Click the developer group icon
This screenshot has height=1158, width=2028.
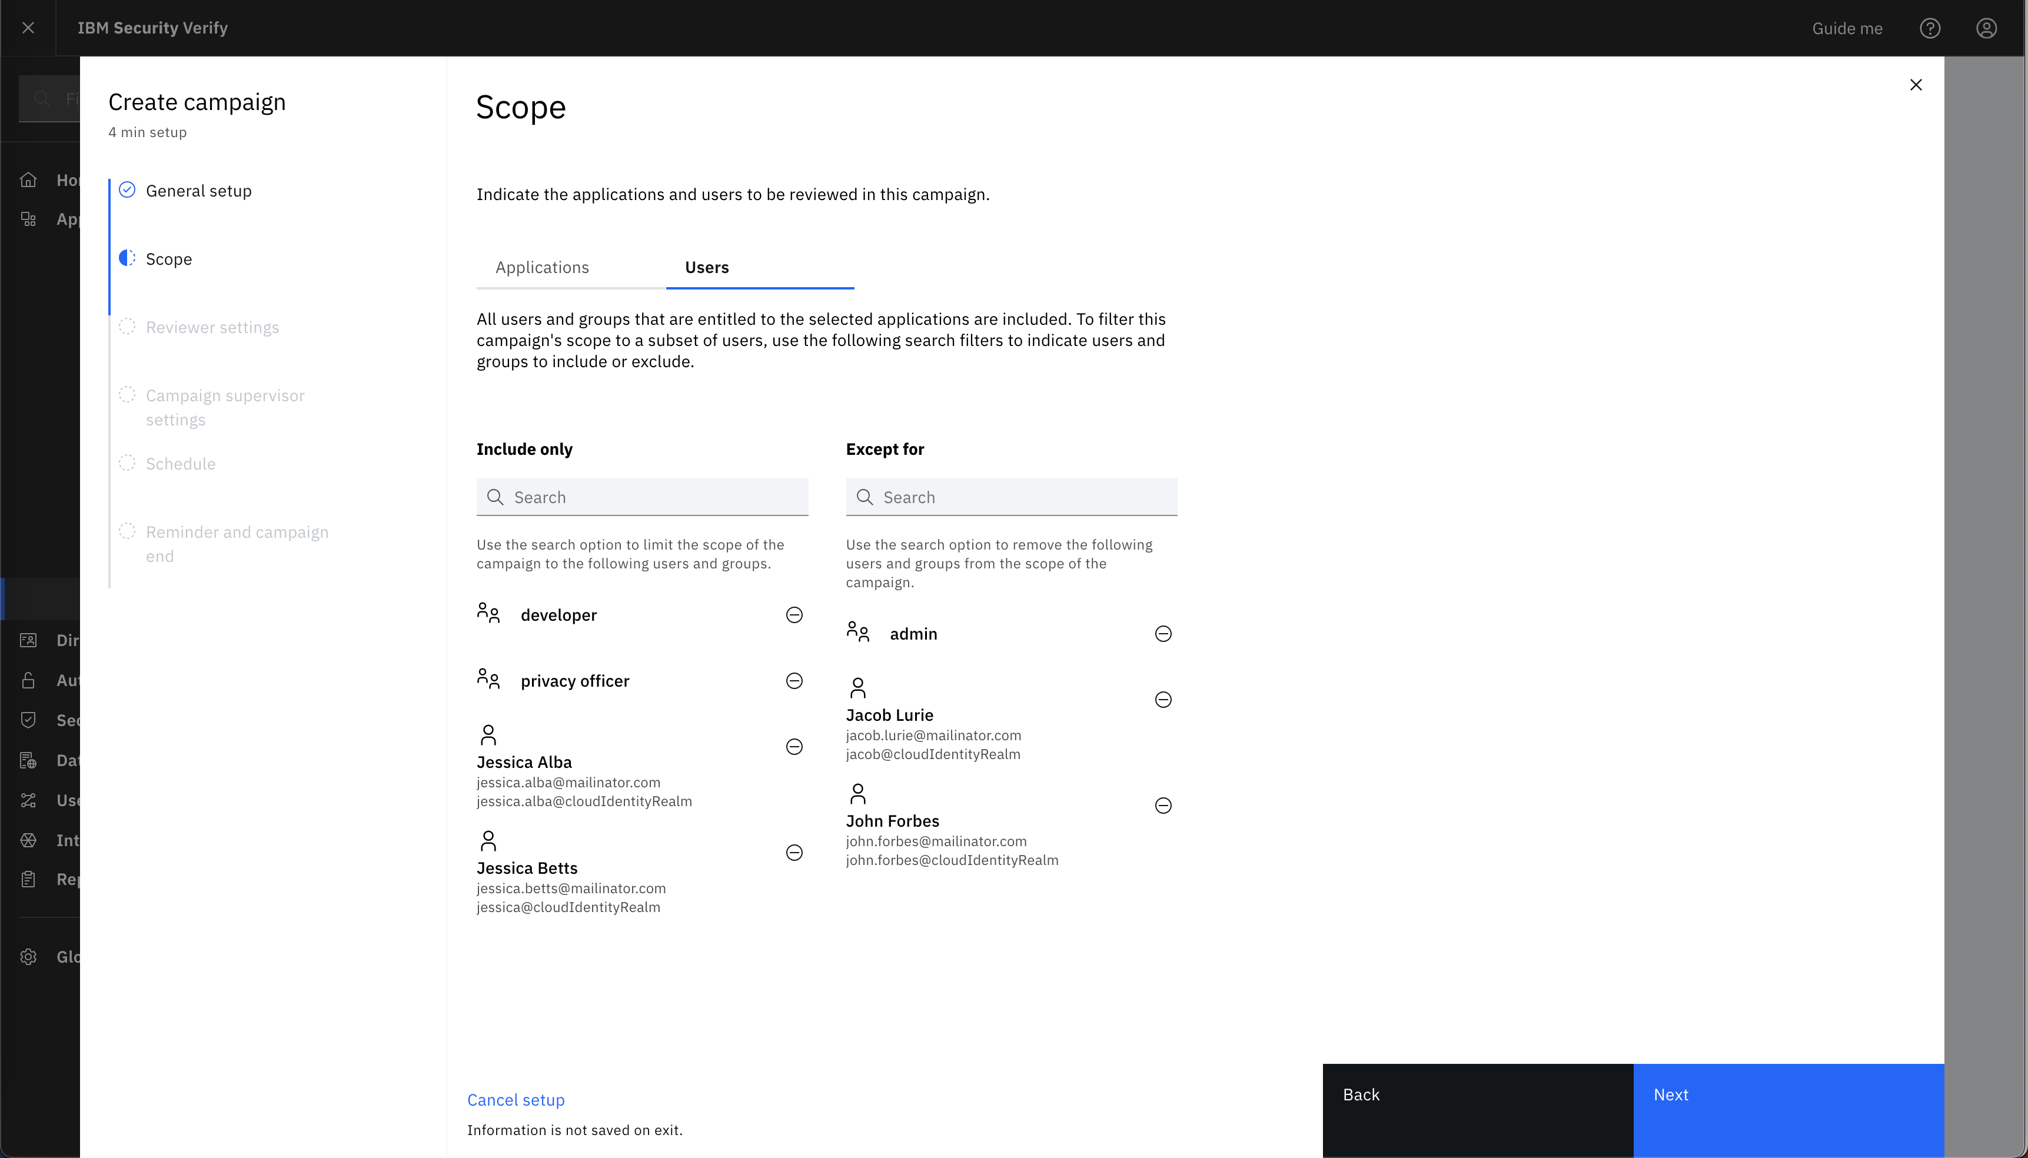pyautogui.click(x=488, y=613)
